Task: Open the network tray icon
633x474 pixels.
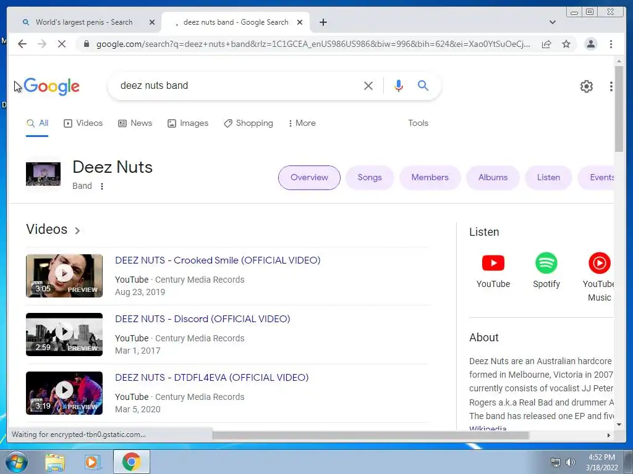Action: [x=556, y=462]
